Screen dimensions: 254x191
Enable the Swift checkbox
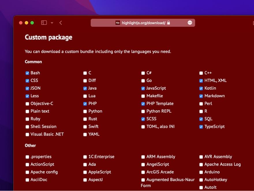point(85,127)
